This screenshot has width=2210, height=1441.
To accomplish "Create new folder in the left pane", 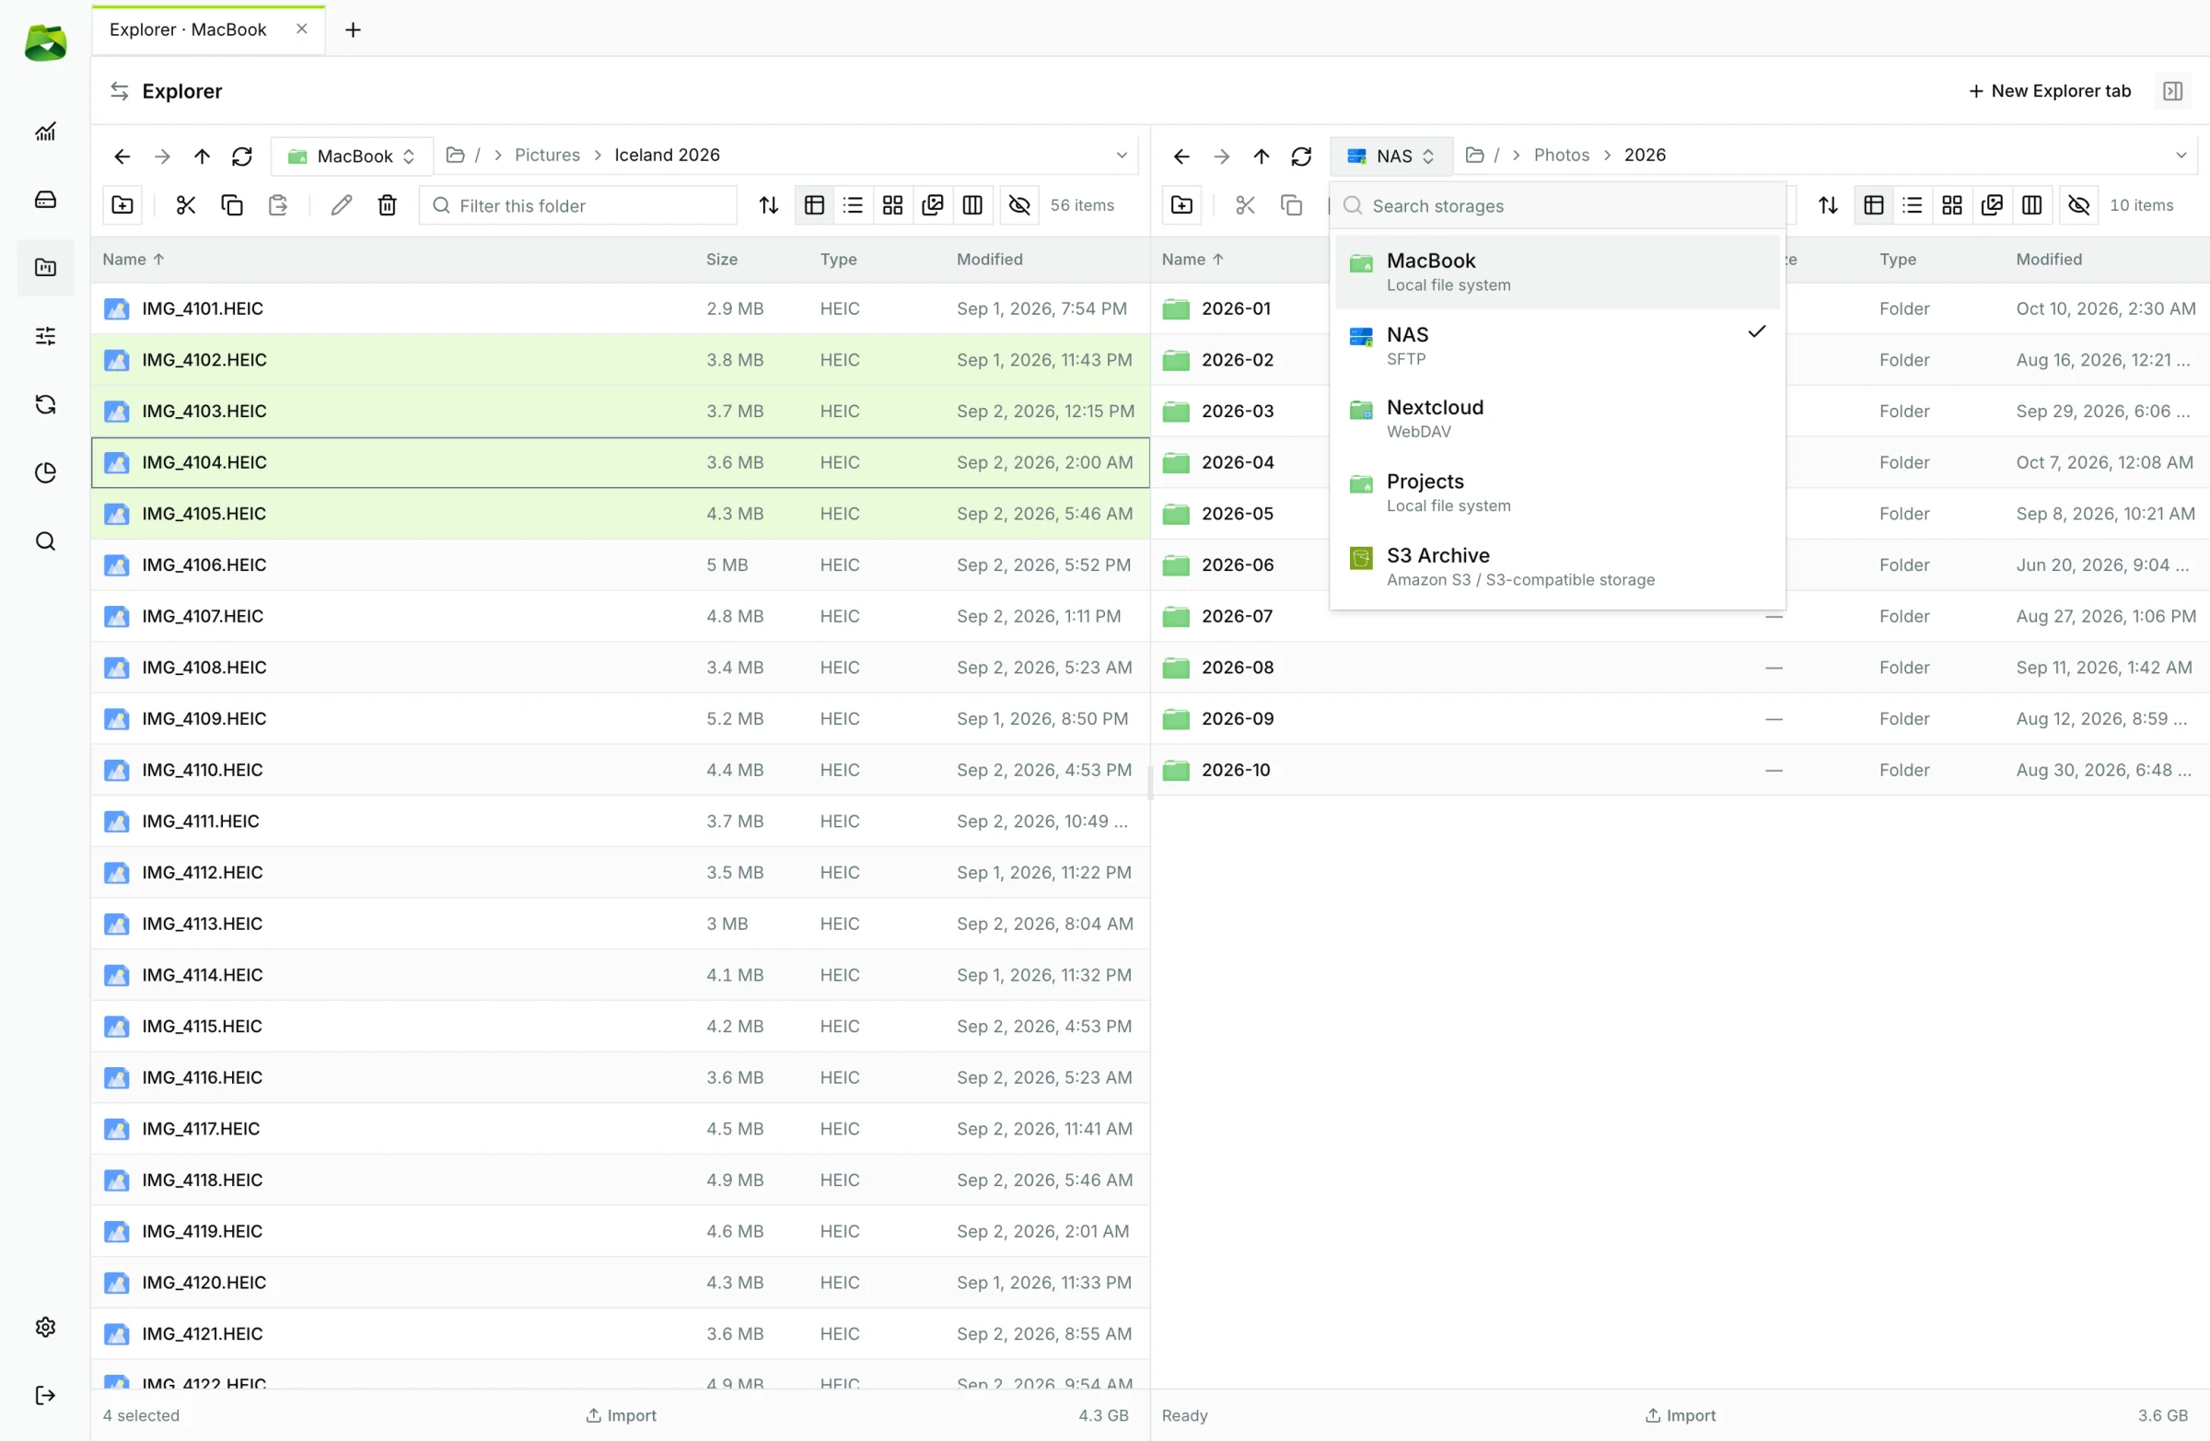I will point(122,205).
